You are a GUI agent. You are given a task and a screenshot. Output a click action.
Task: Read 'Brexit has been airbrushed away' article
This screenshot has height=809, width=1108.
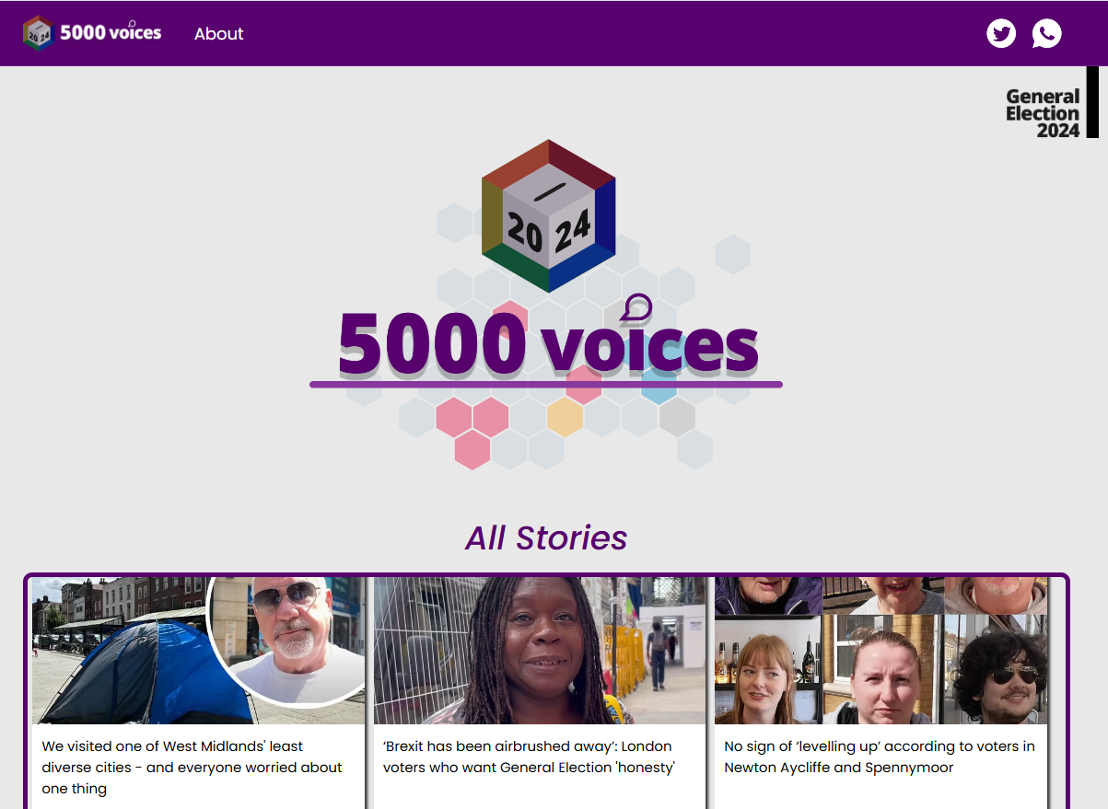(x=530, y=757)
